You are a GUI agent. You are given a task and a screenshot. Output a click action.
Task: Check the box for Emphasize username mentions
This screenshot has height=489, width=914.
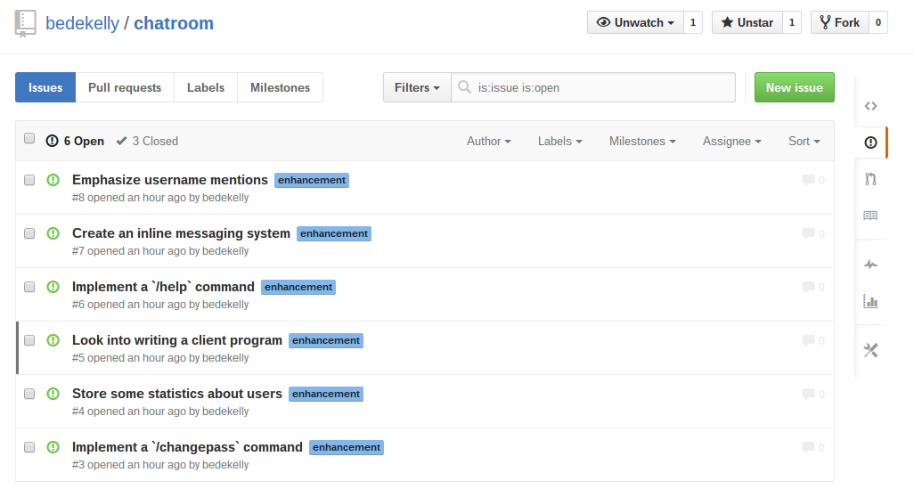(x=29, y=180)
